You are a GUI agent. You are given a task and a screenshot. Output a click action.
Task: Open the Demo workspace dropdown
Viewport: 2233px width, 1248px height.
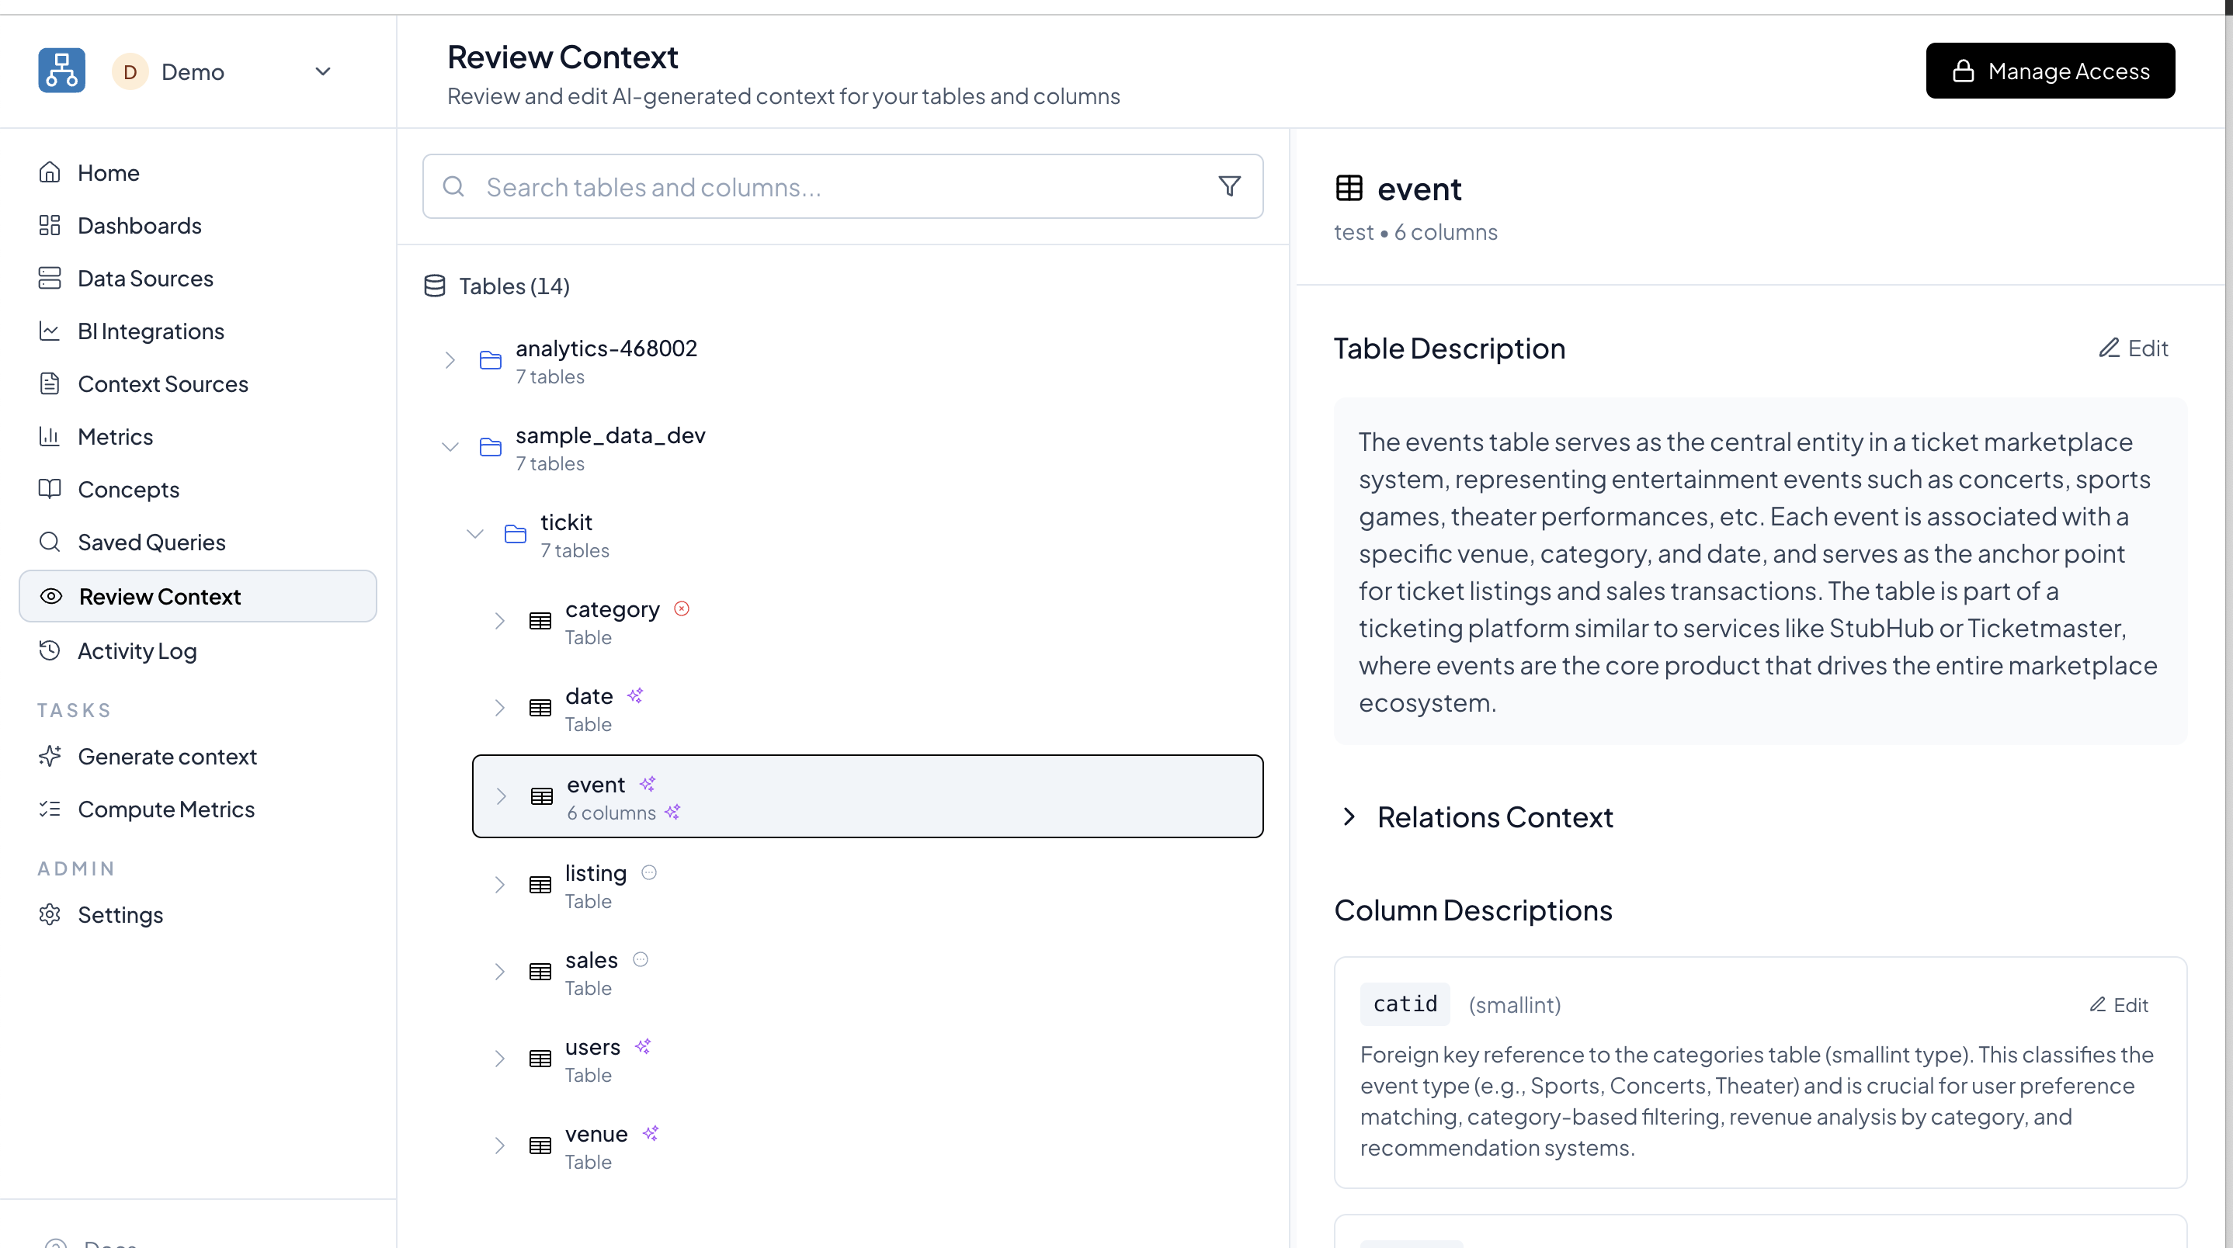point(322,72)
